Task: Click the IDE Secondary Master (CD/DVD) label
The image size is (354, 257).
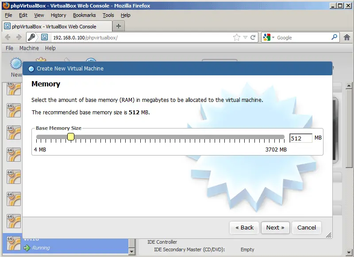Action: pos(189,249)
